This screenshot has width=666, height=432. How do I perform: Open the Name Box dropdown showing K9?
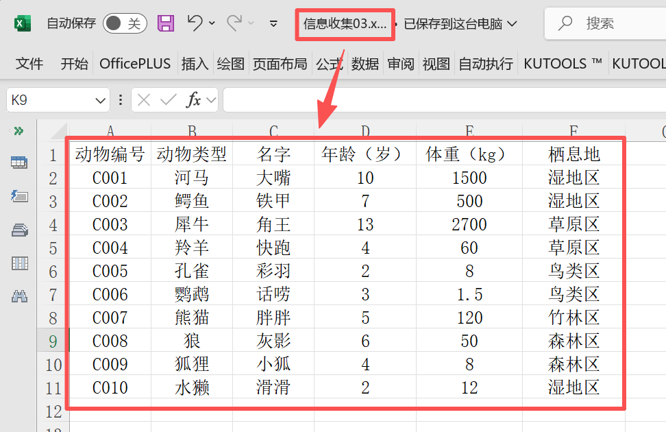[101, 99]
